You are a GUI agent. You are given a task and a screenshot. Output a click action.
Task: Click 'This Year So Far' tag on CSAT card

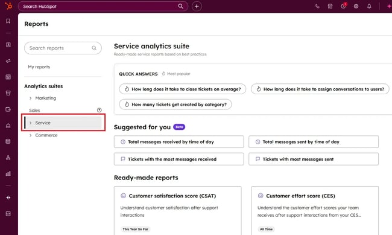coord(135,229)
